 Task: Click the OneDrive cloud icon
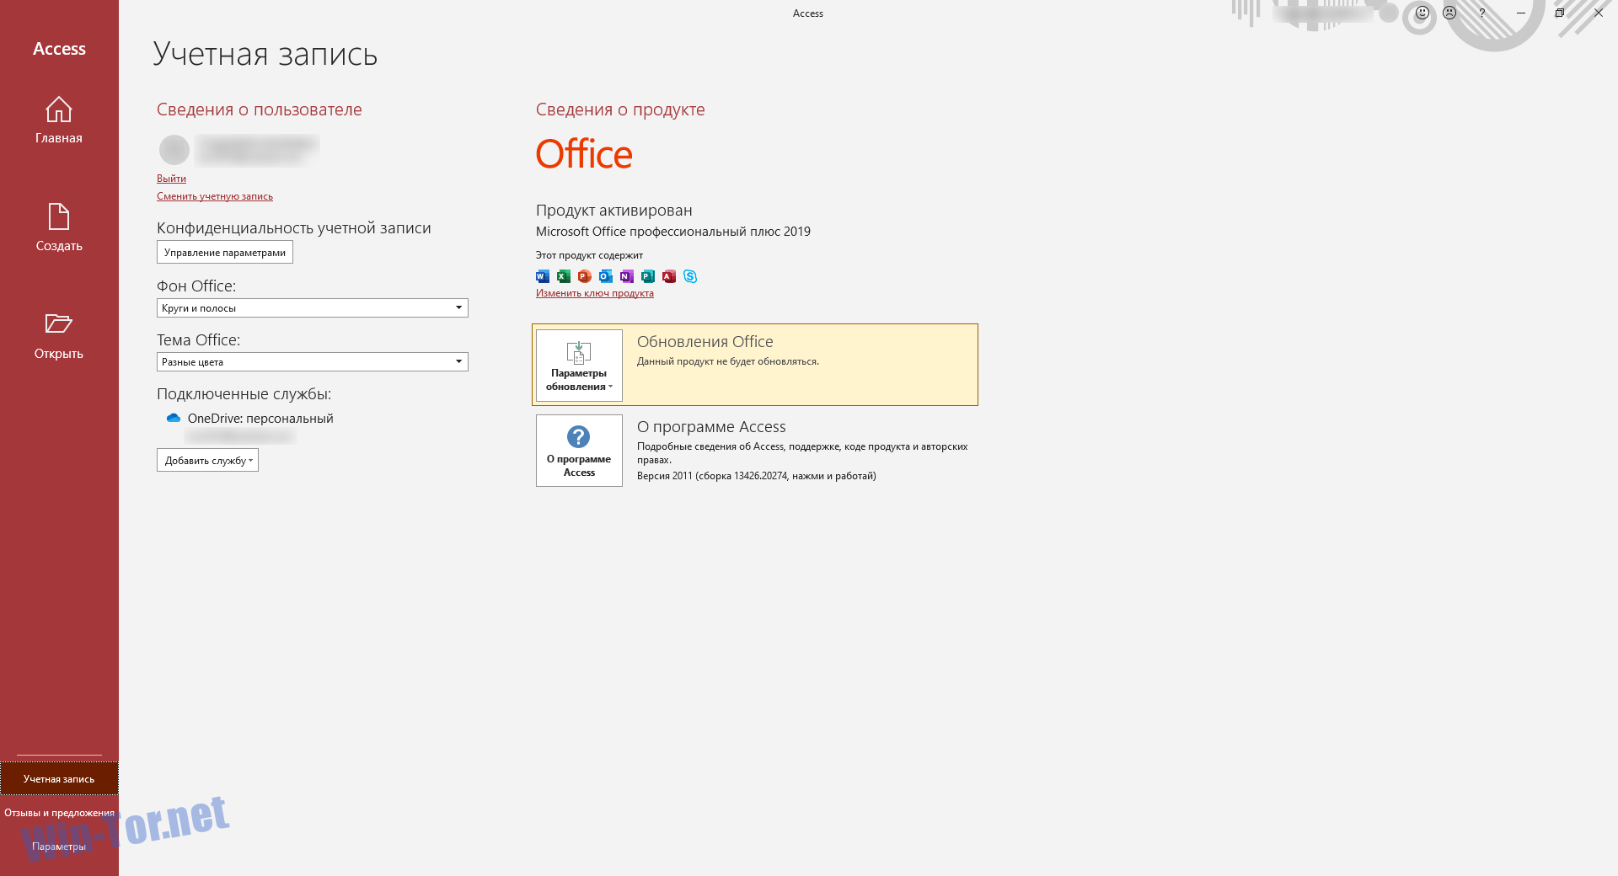click(174, 418)
